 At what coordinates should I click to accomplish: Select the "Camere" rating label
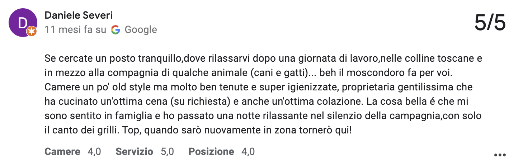pos(62,152)
